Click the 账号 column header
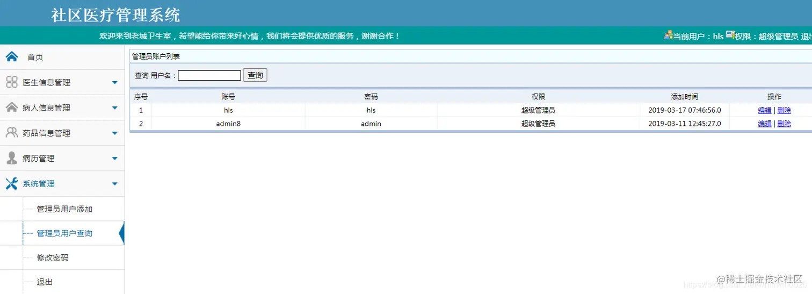 228,97
